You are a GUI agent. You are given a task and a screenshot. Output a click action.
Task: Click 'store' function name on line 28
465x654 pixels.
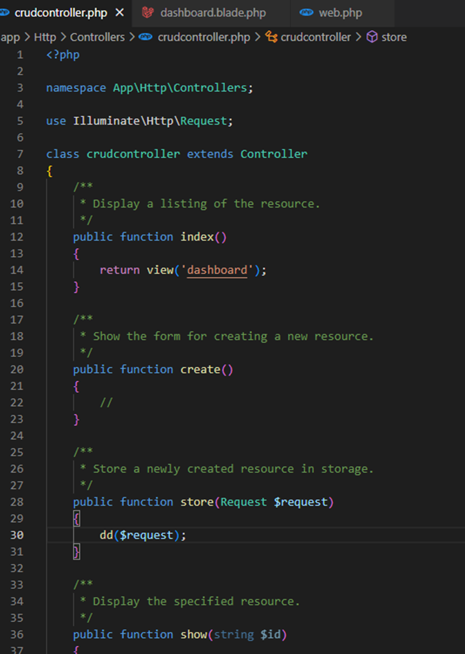(197, 502)
